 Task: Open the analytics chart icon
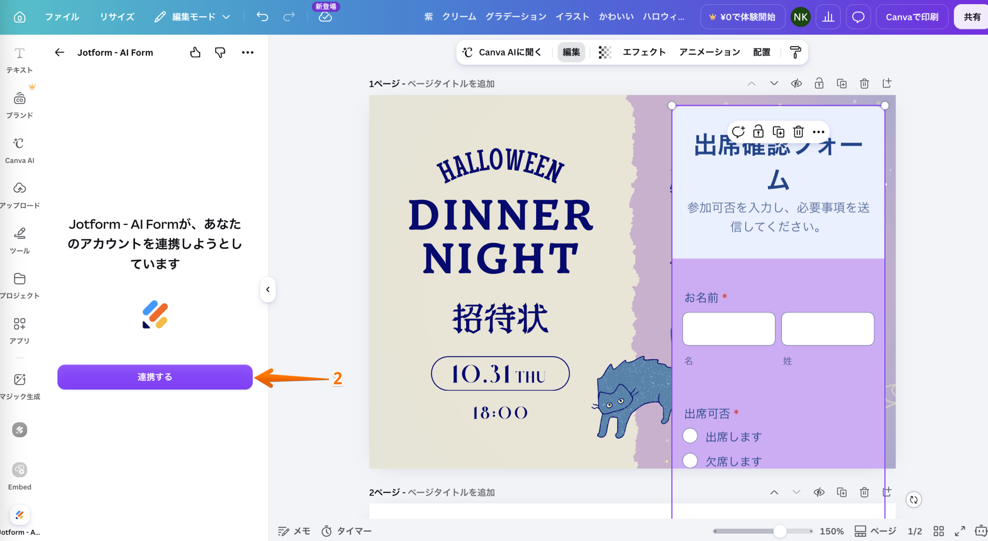pos(828,17)
